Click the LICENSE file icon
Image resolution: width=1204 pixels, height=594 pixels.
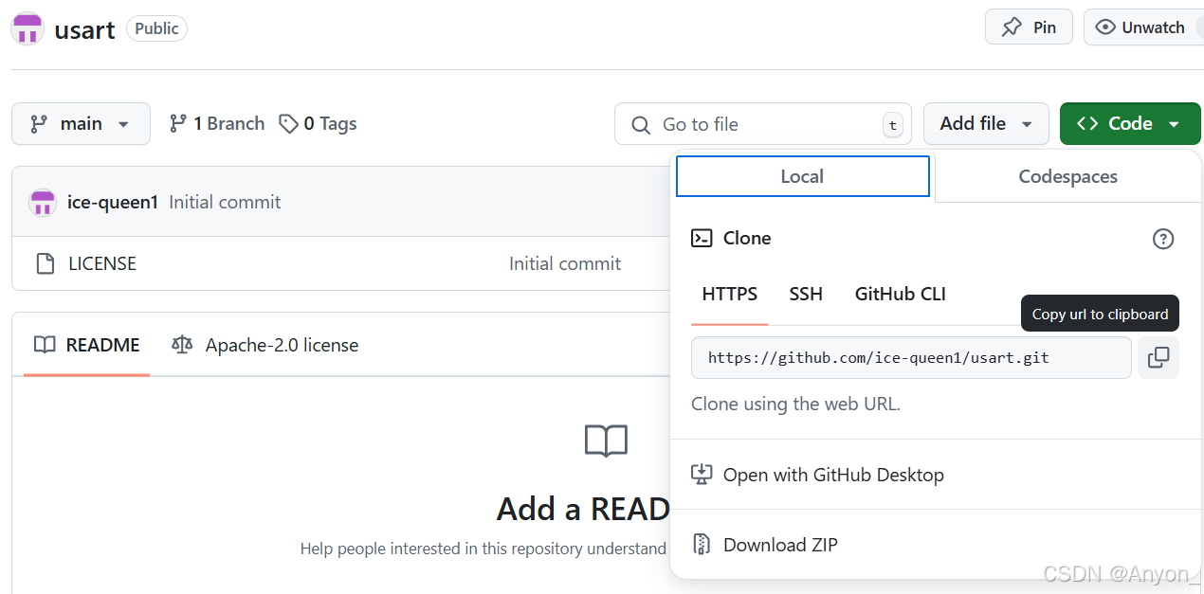pos(45,263)
